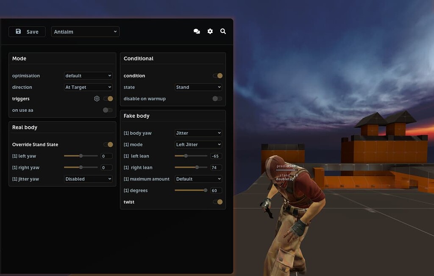Open the triggers gear settings icon
This screenshot has width=434, height=276.
pyautogui.click(x=97, y=99)
